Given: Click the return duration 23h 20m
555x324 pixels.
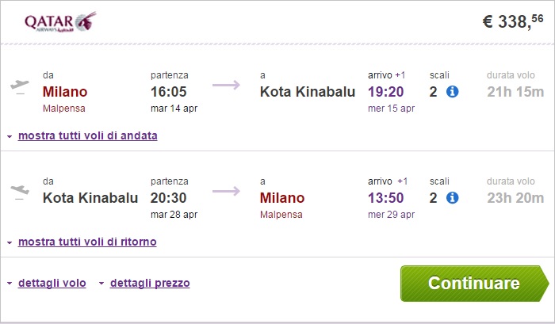Looking at the screenshot, I should coord(515,197).
